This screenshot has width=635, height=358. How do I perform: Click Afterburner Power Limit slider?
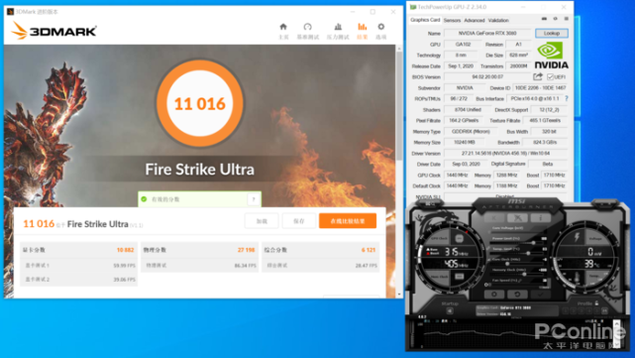coord(515,242)
